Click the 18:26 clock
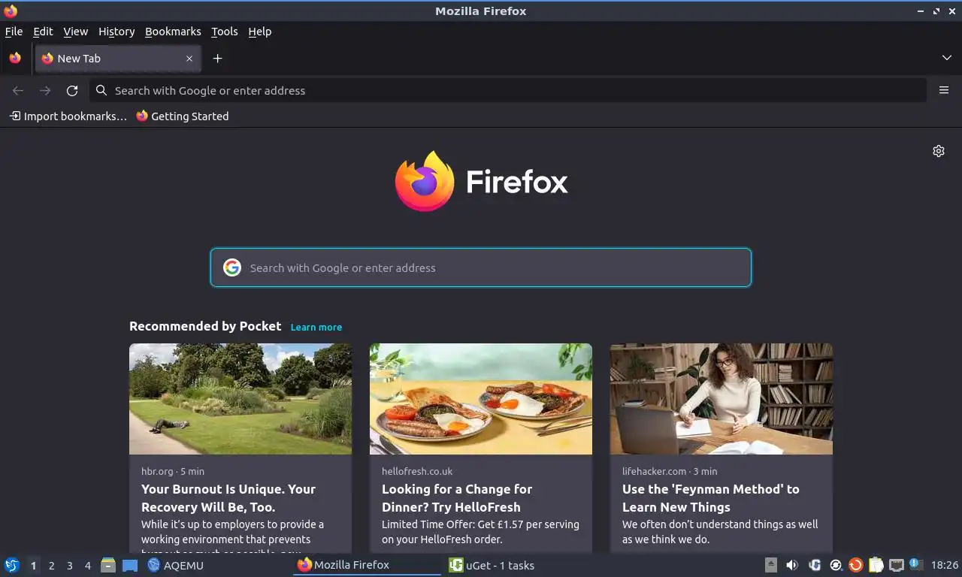Image resolution: width=962 pixels, height=577 pixels. point(944,565)
